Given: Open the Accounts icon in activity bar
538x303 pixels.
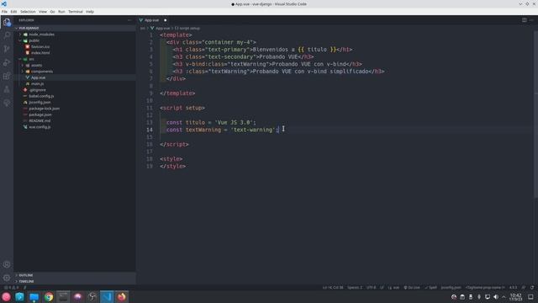Looking at the screenshot, I should click(x=7, y=264).
